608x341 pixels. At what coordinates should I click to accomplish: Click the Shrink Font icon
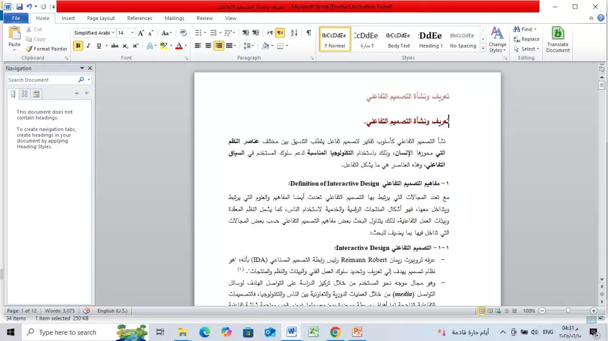pos(151,33)
